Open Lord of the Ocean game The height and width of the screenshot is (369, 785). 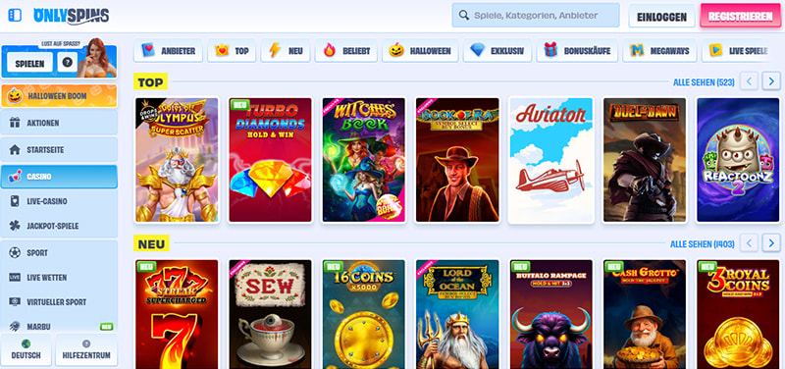(x=457, y=314)
